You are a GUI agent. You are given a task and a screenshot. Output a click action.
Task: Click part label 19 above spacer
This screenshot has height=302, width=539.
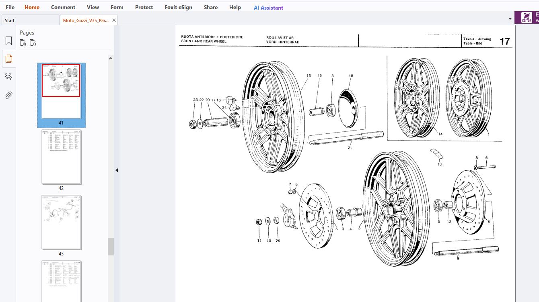point(320,75)
